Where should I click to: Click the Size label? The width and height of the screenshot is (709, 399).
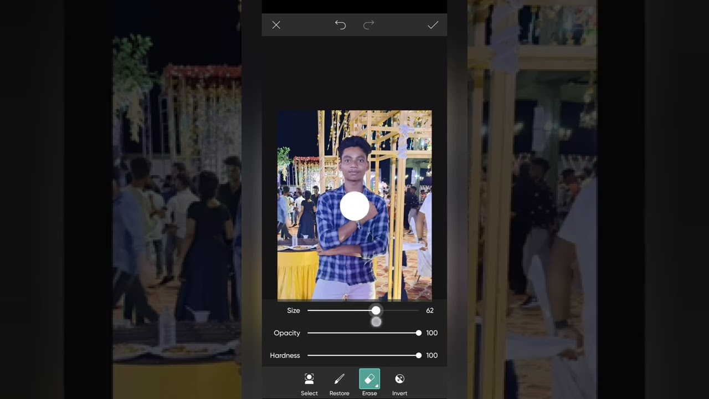pyautogui.click(x=293, y=311)
